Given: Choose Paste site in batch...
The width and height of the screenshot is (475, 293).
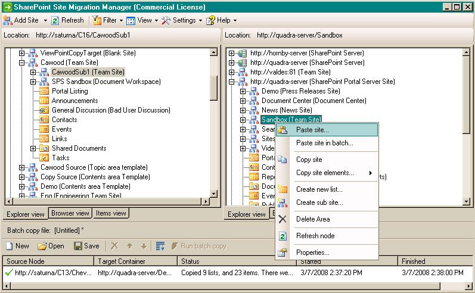Looking at the screenshot, I should point(327,143).
